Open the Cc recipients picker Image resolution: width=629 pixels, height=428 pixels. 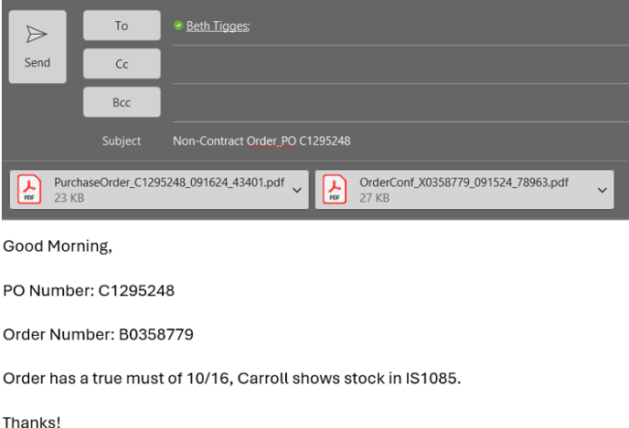click(122, 64)
